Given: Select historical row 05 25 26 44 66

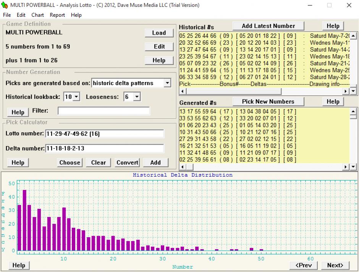Looking at the screenshot, I should 264,36.
